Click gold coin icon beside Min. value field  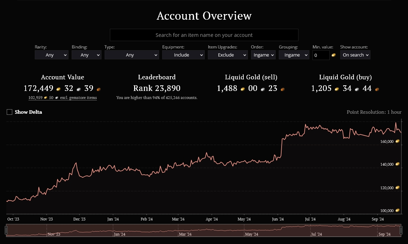tap(334, 55)
